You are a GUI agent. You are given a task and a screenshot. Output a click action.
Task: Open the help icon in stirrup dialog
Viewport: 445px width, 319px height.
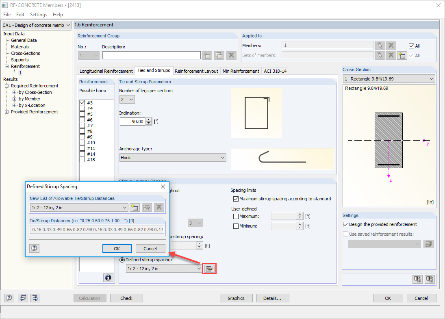[34, 248]
